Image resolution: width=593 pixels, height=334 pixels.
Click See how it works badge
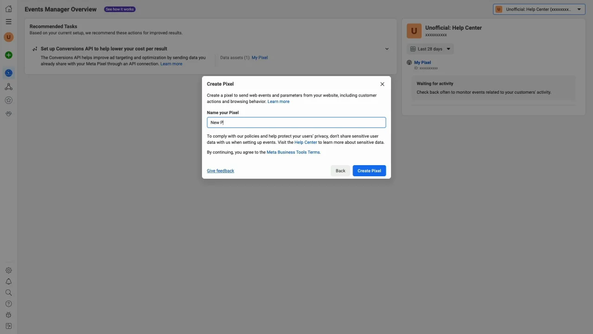pyautogui.click(x=120, y=9)
